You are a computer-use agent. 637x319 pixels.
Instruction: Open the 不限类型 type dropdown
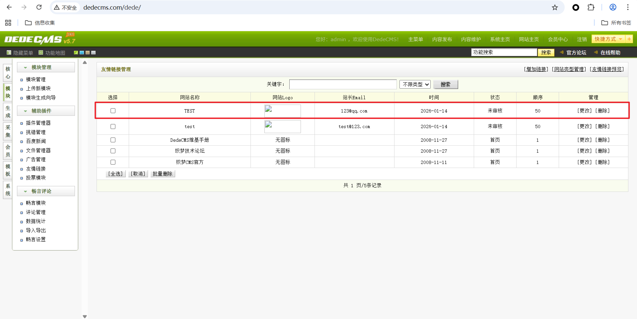[415, 84]
